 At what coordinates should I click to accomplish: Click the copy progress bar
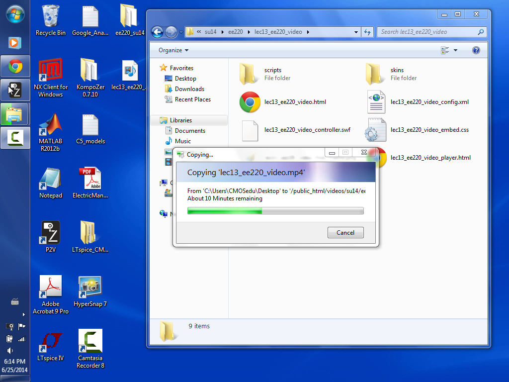275,211
